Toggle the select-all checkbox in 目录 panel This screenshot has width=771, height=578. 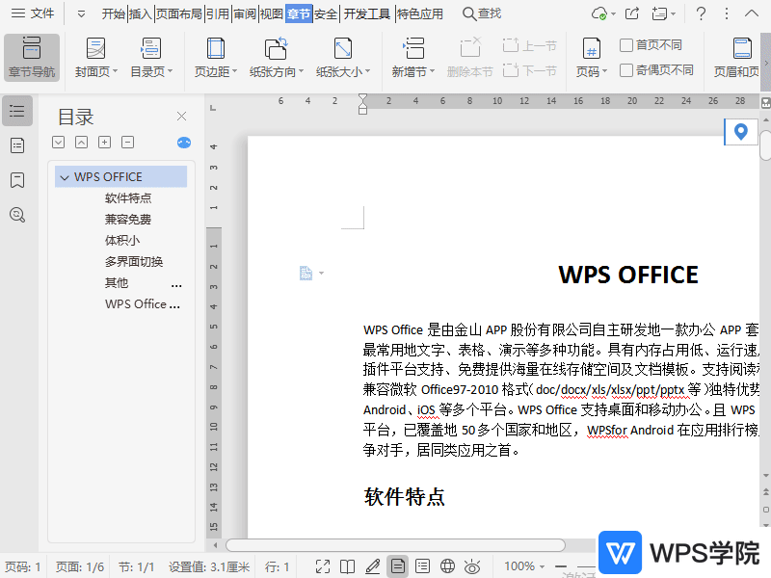pos(58,142)
